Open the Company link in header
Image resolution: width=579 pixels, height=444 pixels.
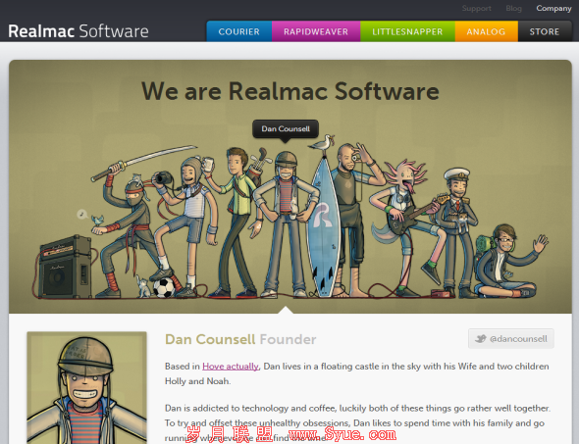click(x=553, y=8)
